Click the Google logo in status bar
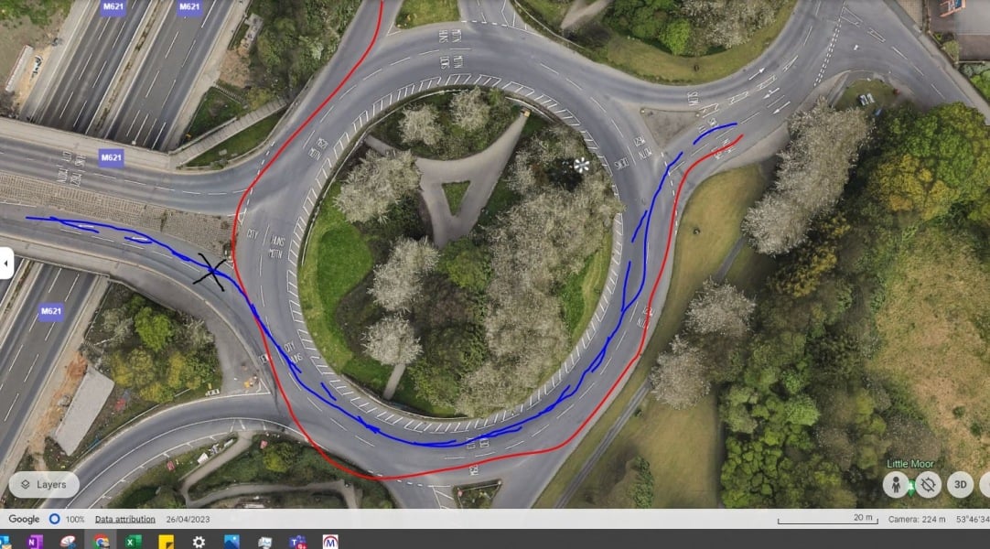 (24, 519)
